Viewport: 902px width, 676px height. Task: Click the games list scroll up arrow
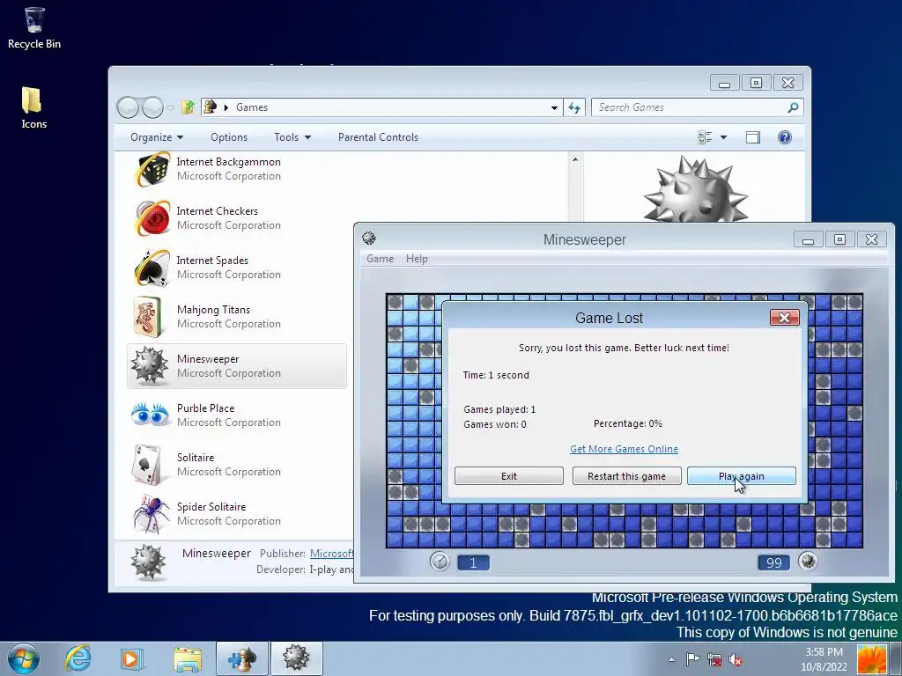pyautogui.click(x=575, y=159)
